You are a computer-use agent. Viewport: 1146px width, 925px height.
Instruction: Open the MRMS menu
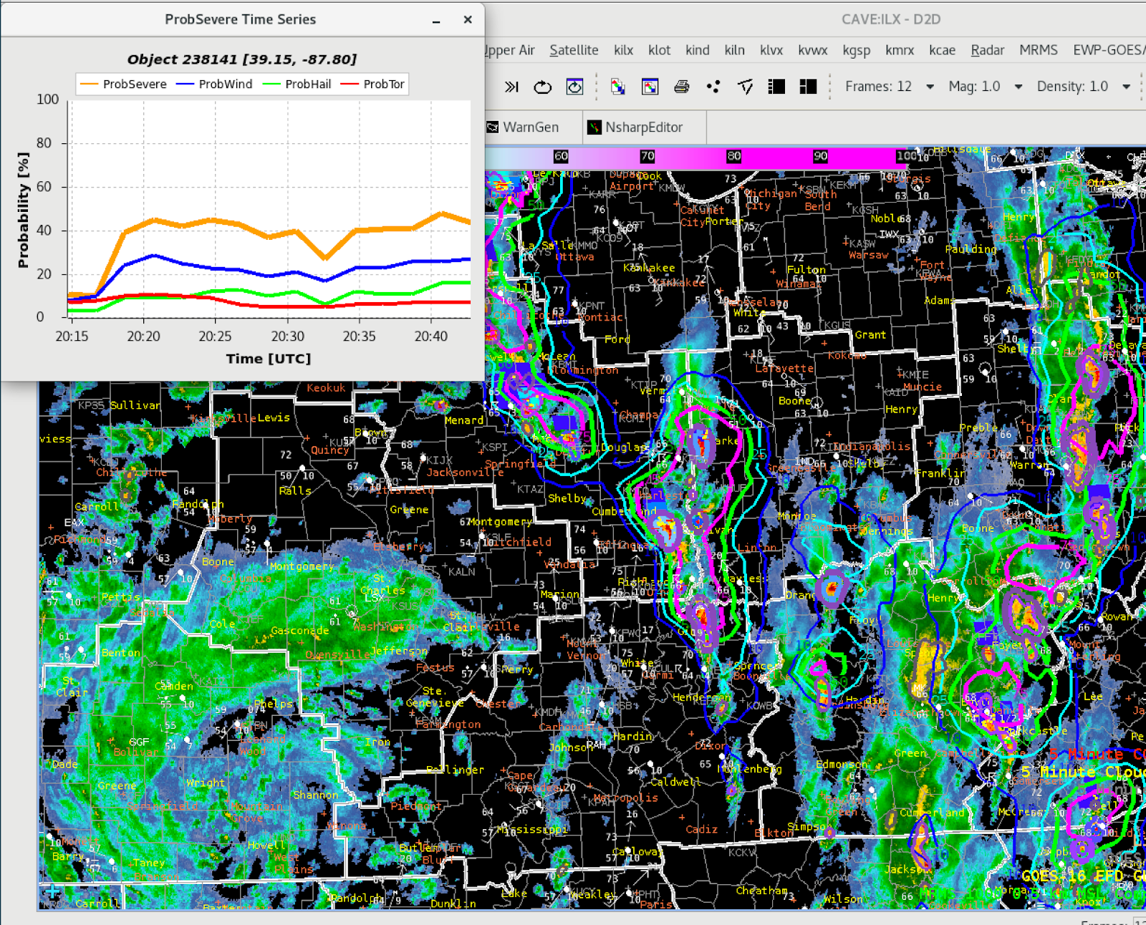click(x=1038, y=50)
